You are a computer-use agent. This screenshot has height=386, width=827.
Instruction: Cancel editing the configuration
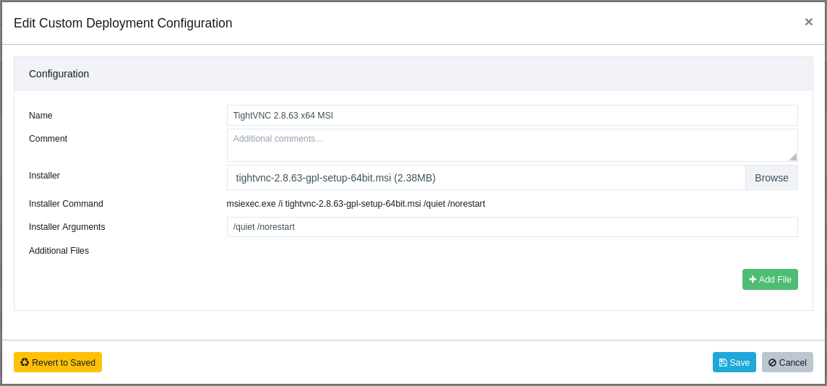coord(787,362)
